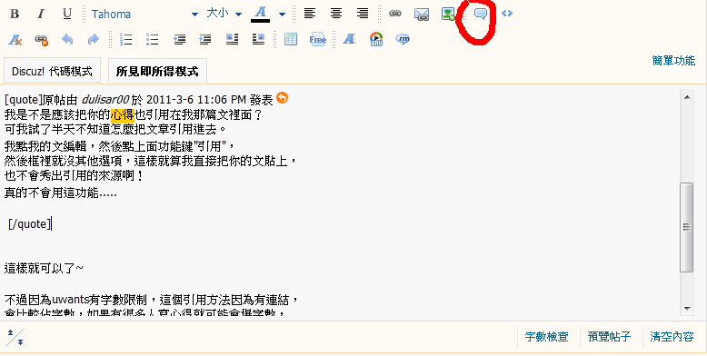
Task: Align text to the left
Action: pyautogui.click(x=309, y=14)
